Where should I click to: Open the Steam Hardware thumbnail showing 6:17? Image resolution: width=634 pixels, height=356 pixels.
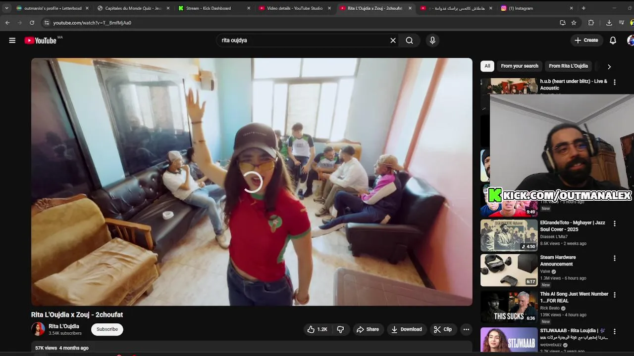tap(509, 270)
